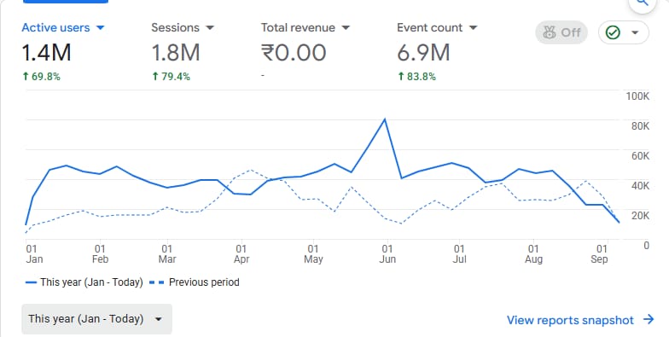The width and height of the screenshot is (669, 337).
Task: Toggle the insights Off button
Action: [x=561, y=32]
